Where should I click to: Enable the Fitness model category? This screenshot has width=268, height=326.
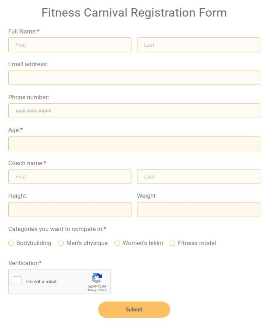pyautogui.click(x=172, y=243)
